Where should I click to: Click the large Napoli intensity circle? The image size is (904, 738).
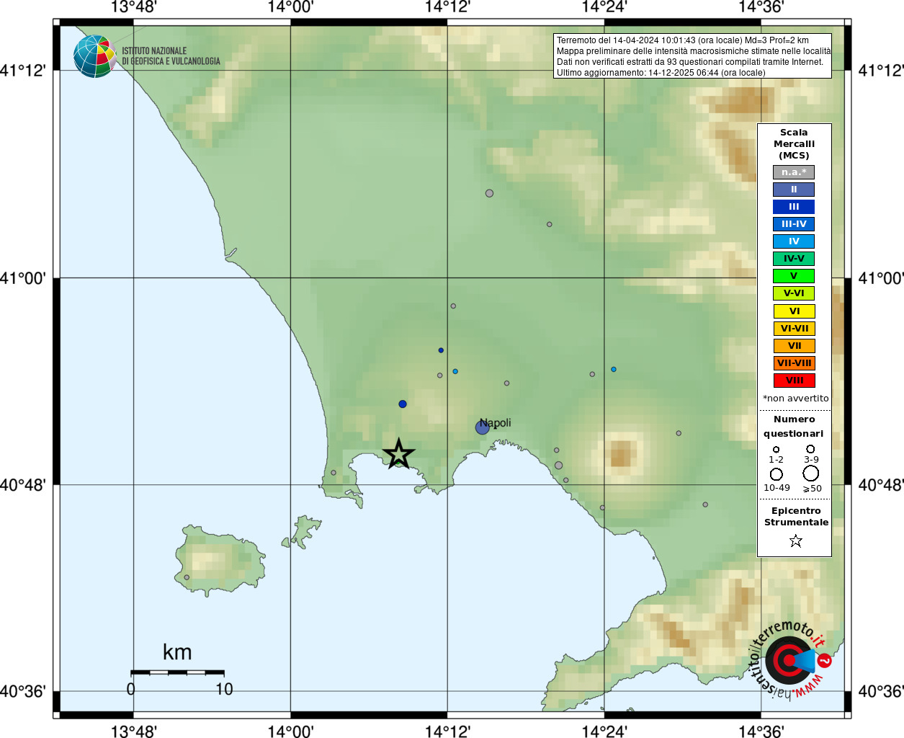pos(483,427)
